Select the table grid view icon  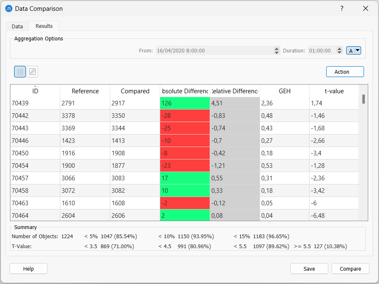pos(20,72)
